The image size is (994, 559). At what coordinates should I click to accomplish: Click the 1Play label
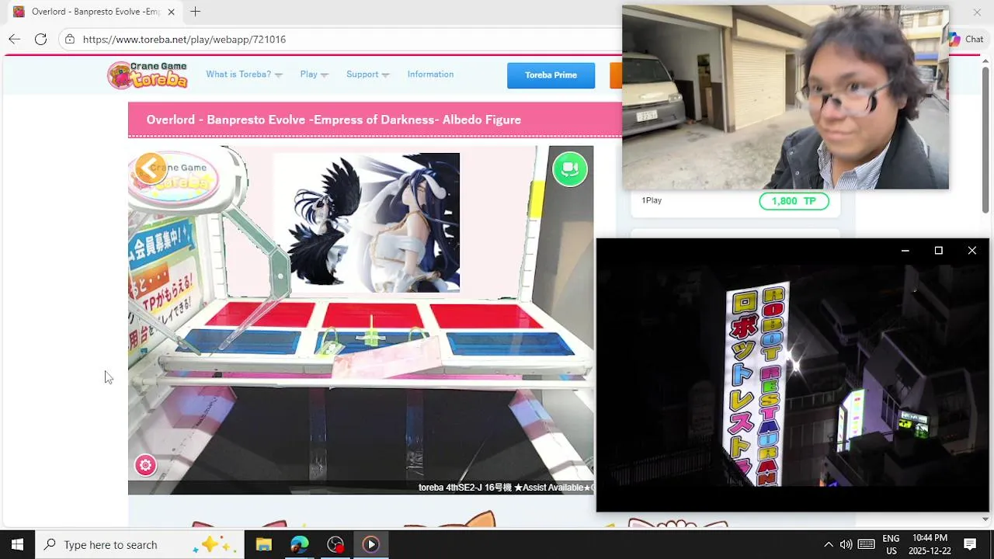[x=652, y=200]
